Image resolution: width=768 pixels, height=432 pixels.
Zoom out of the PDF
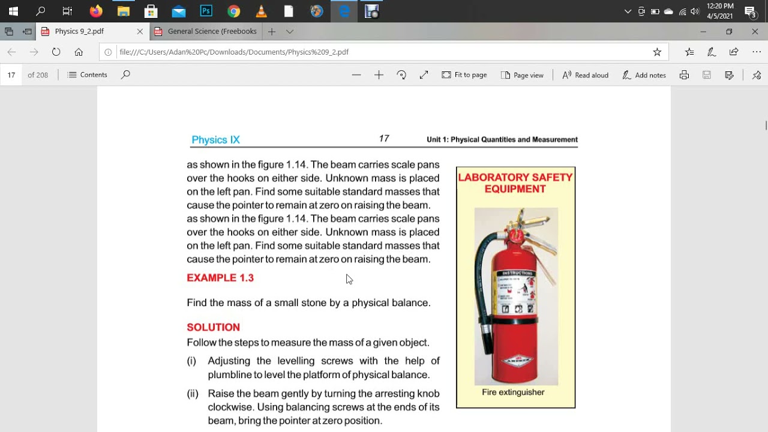[356, 75]
